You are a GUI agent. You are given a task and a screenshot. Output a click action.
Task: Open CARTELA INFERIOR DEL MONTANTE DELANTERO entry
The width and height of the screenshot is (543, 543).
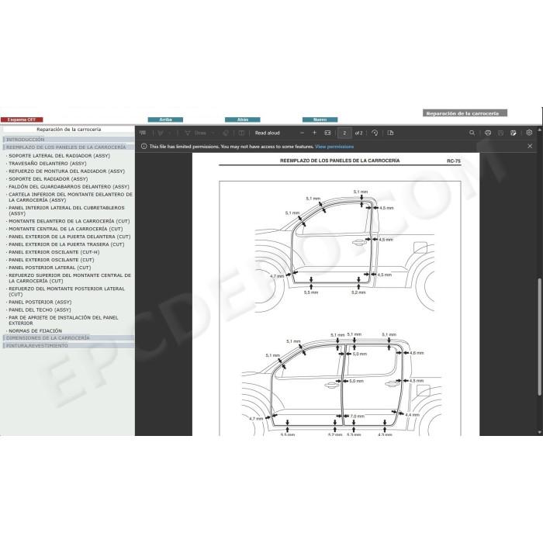click(71, 197)
